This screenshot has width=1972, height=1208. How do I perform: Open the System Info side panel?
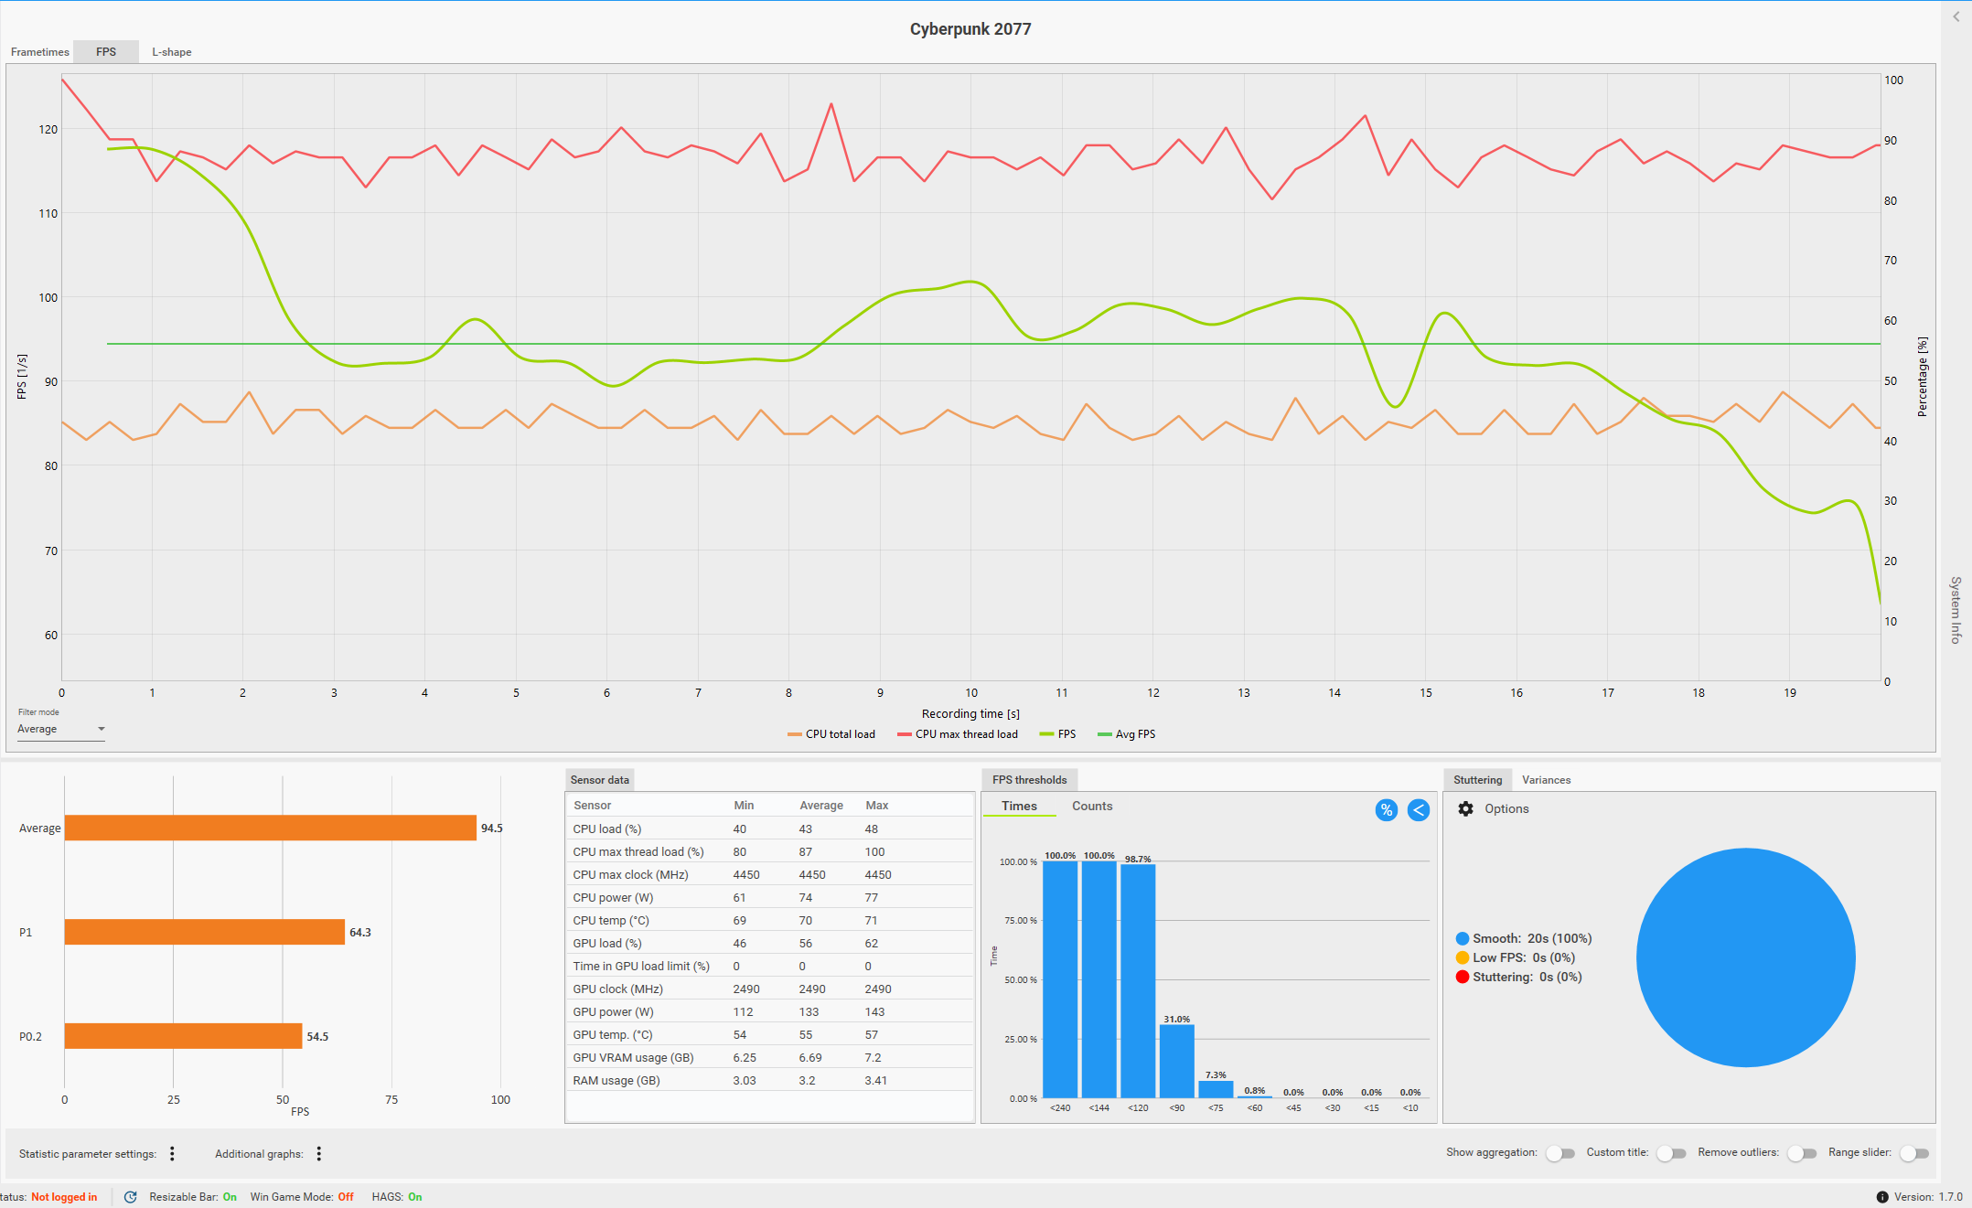pyautogui.click(x=1956, y=609)
